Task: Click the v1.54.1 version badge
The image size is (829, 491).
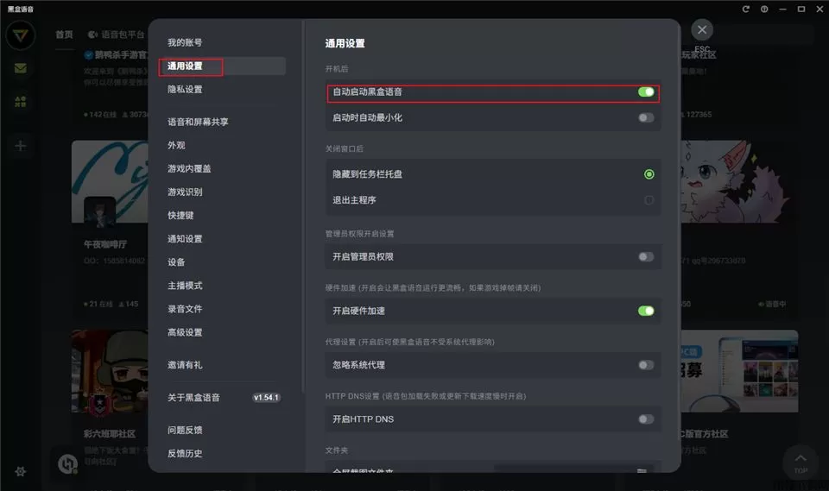Action: click(266, 398)
